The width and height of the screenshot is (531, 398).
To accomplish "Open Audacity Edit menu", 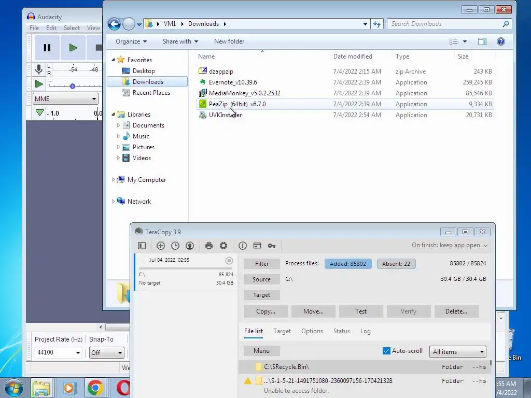I will 51,28.
